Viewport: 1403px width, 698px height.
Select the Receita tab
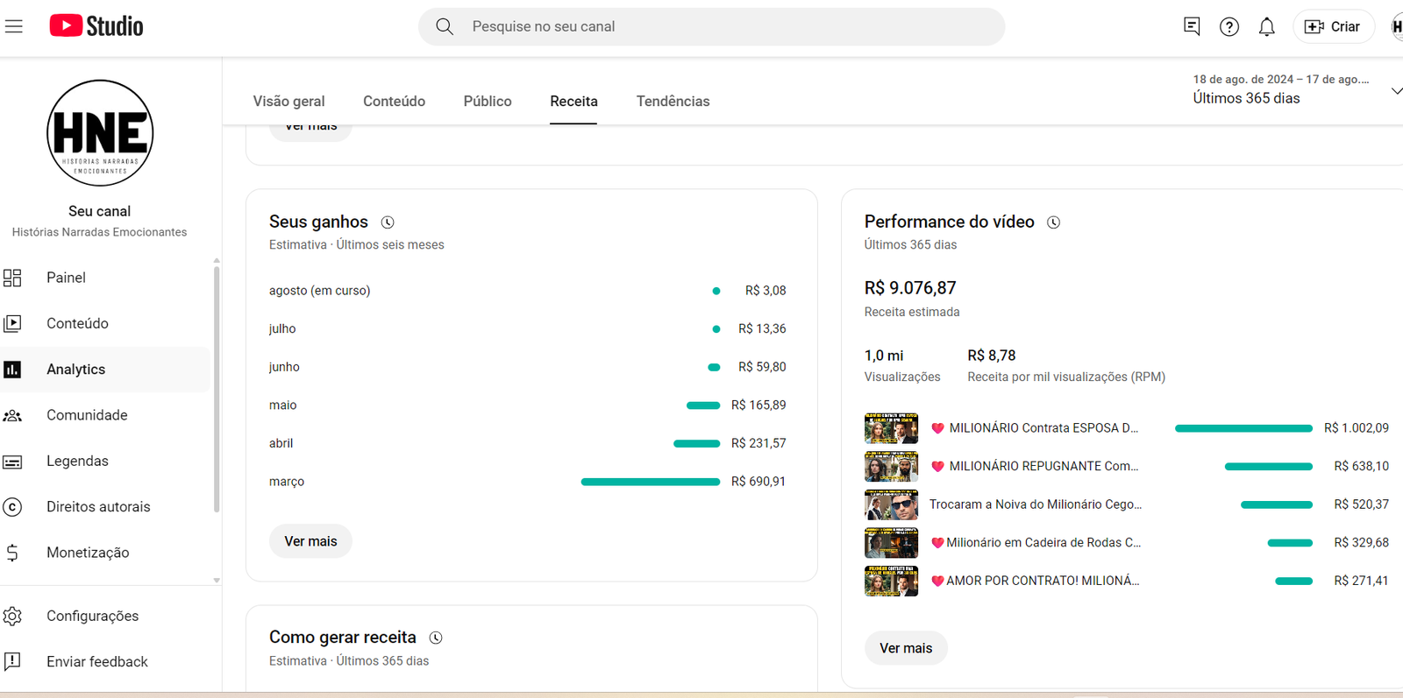coord(574,101)
